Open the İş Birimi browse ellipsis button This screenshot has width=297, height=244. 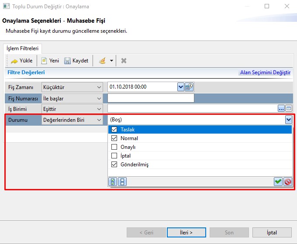coord(281,109)
